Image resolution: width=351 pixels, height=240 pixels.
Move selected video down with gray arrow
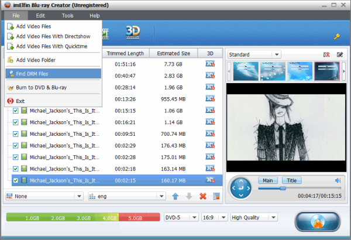coord(189,196)
